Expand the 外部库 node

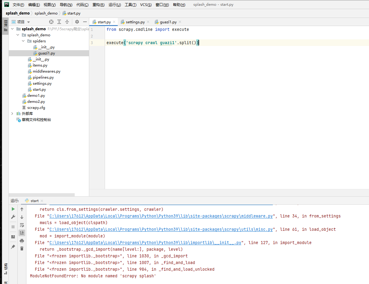[x=12, y=114]
